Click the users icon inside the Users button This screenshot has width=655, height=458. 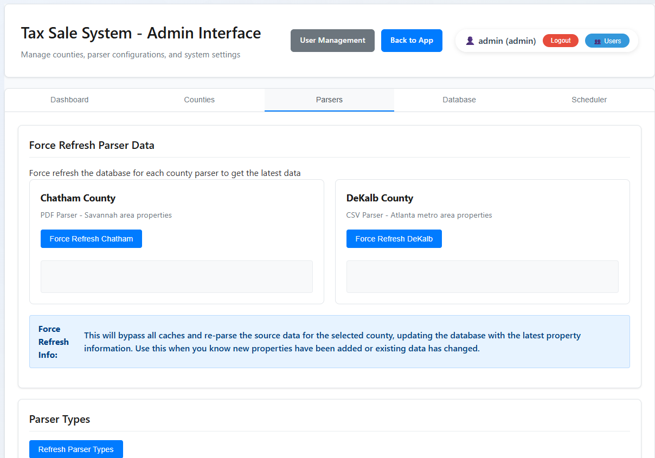(599, 40)
